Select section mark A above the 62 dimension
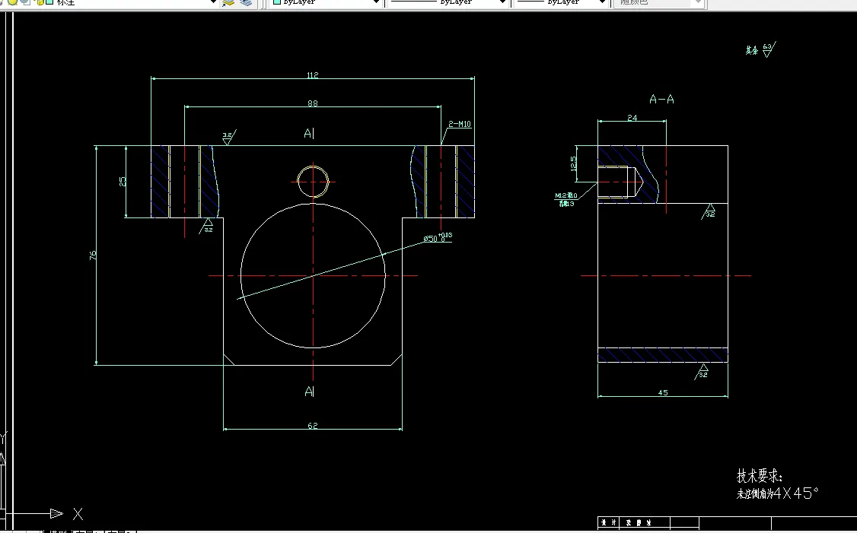Viewport: 857px width, 533px height. [309, 391]
